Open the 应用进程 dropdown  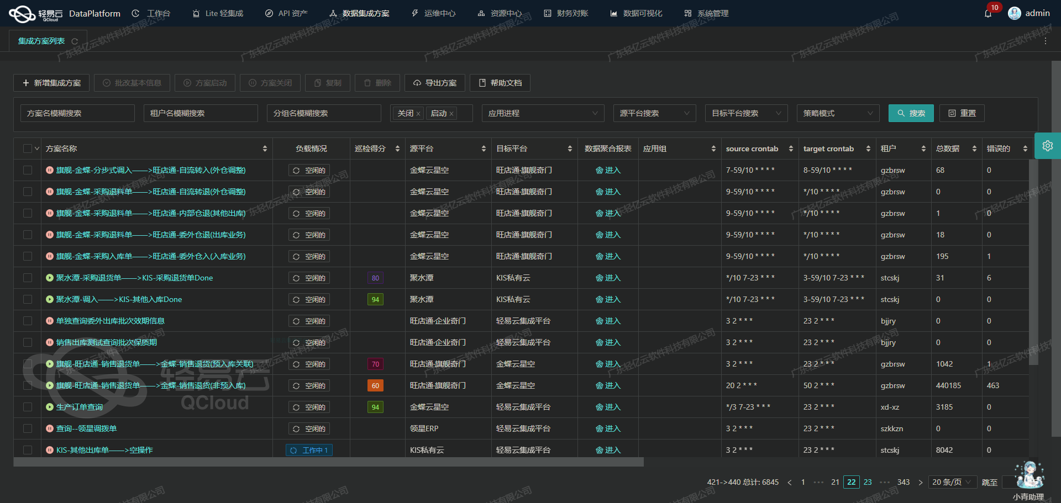pos(543,113)
